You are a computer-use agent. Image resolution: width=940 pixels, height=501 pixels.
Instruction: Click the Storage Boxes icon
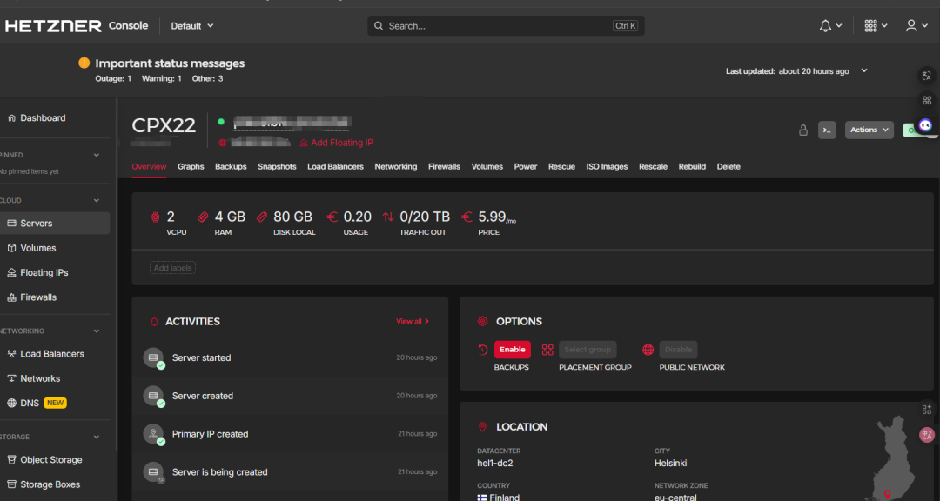tap(11, 484)
